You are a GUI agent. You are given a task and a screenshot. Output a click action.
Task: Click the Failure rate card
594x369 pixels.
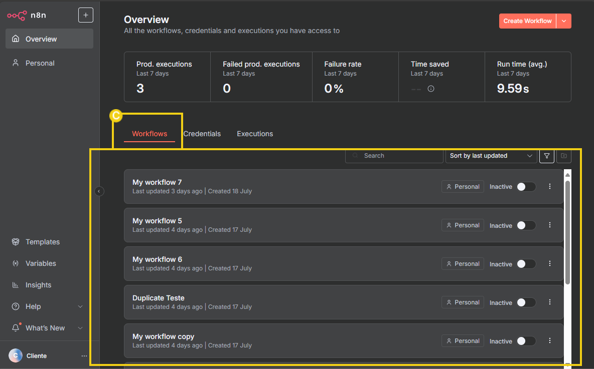coord(355,77)
